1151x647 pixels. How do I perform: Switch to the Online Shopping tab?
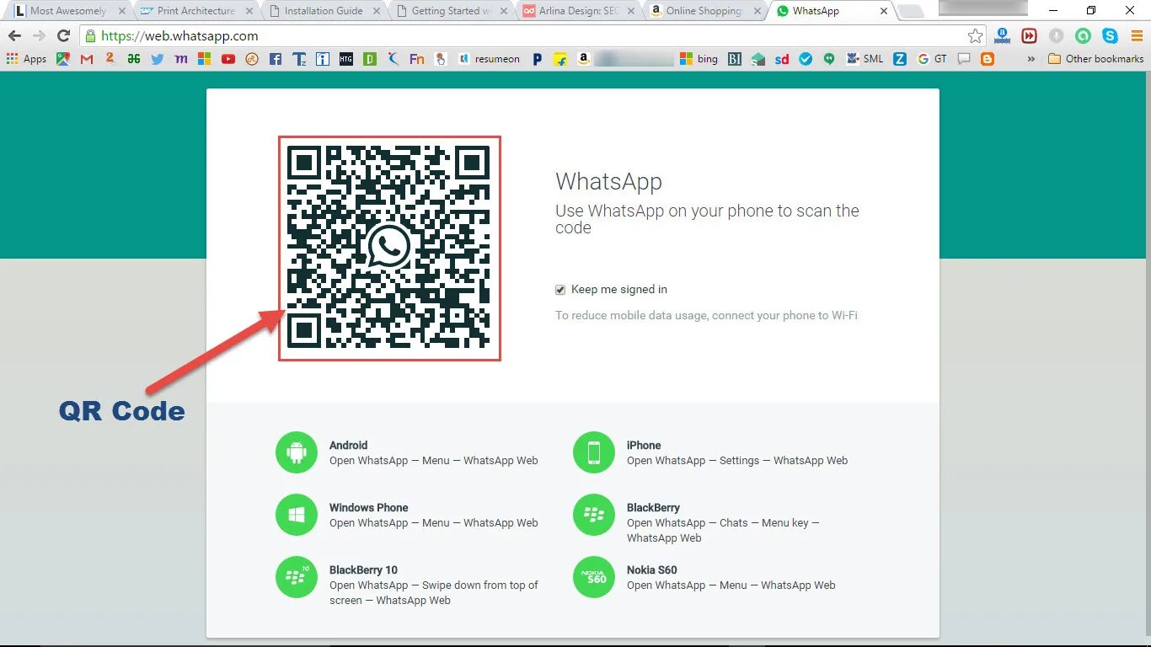coord(704,11)
